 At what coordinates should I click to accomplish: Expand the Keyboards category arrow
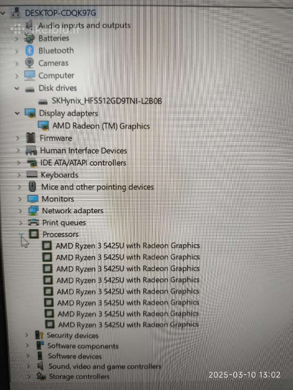click(19, 175)
